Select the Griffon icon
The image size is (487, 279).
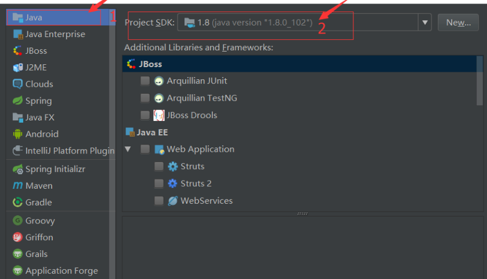pyautogui.click(x=18, y=237)
